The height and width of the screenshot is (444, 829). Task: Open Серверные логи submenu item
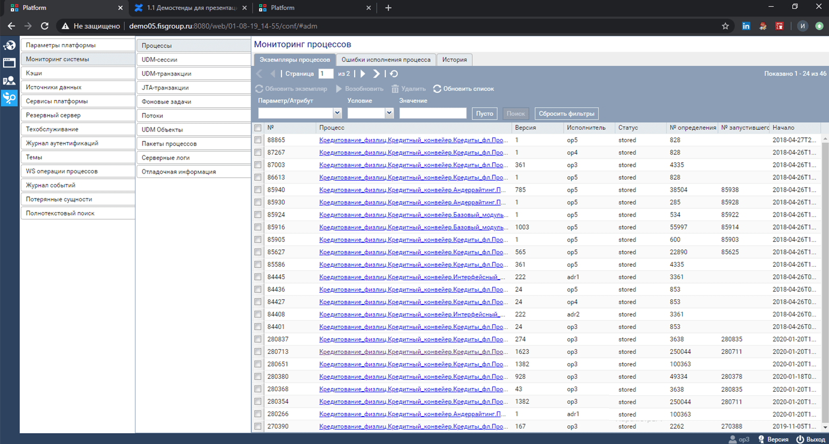tap(194, 157)
